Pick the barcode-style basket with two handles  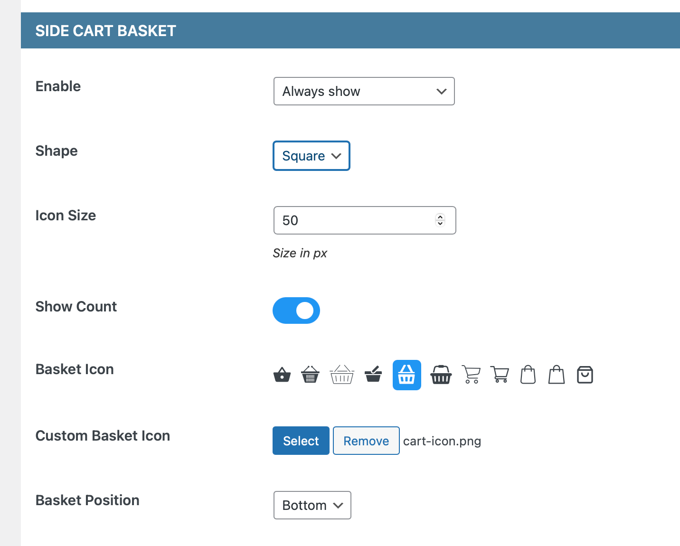point(310,375)
